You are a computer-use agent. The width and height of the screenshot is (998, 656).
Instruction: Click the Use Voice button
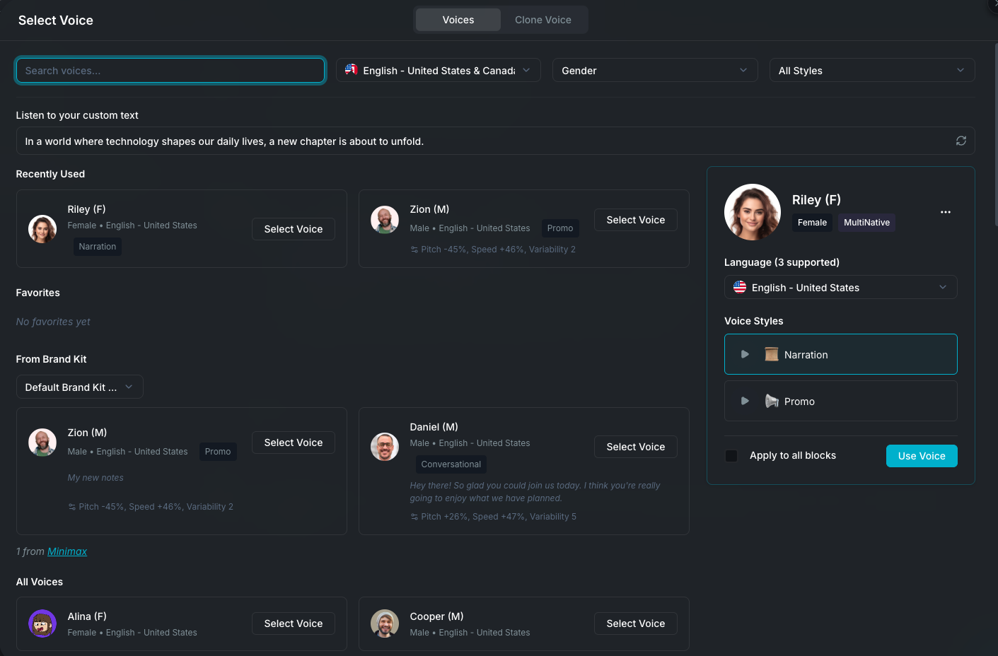[x=922, y=456]
